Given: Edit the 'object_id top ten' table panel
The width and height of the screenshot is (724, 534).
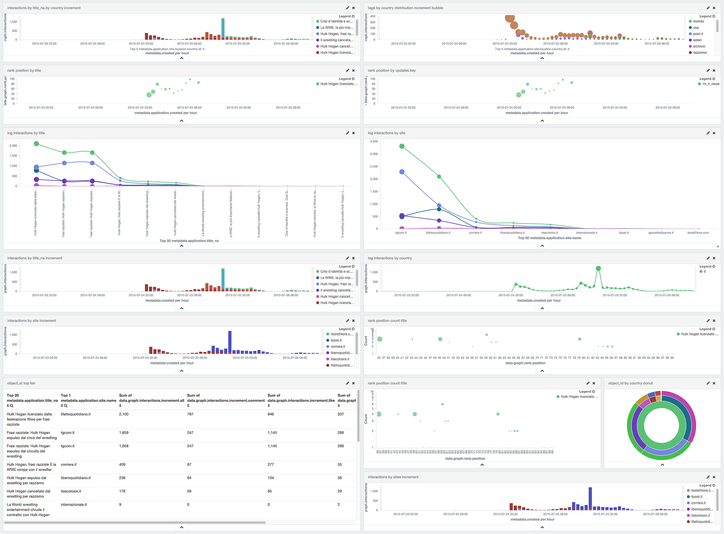Looking at the screenshot, I should pos(348,383).
